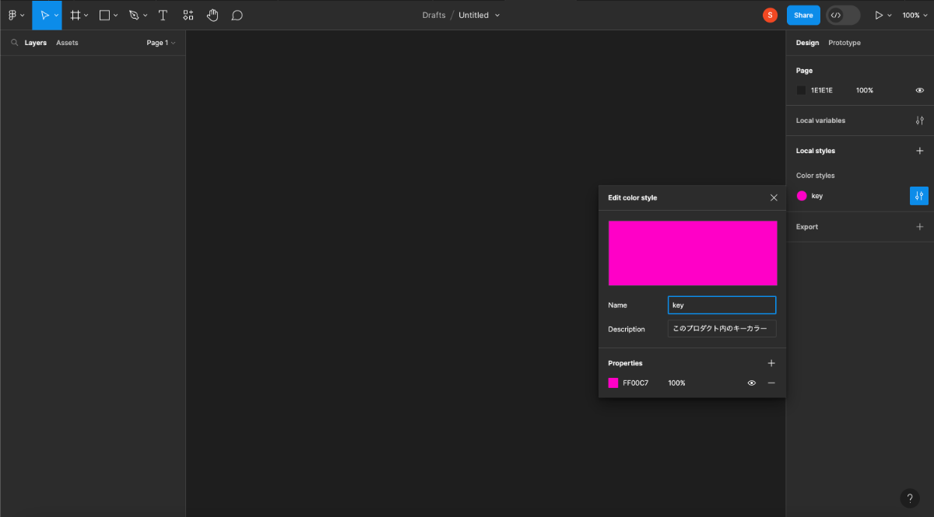Open Move tool options chevron
The image size is (934, 517).
pyautogui.click(x=56, y=16)
